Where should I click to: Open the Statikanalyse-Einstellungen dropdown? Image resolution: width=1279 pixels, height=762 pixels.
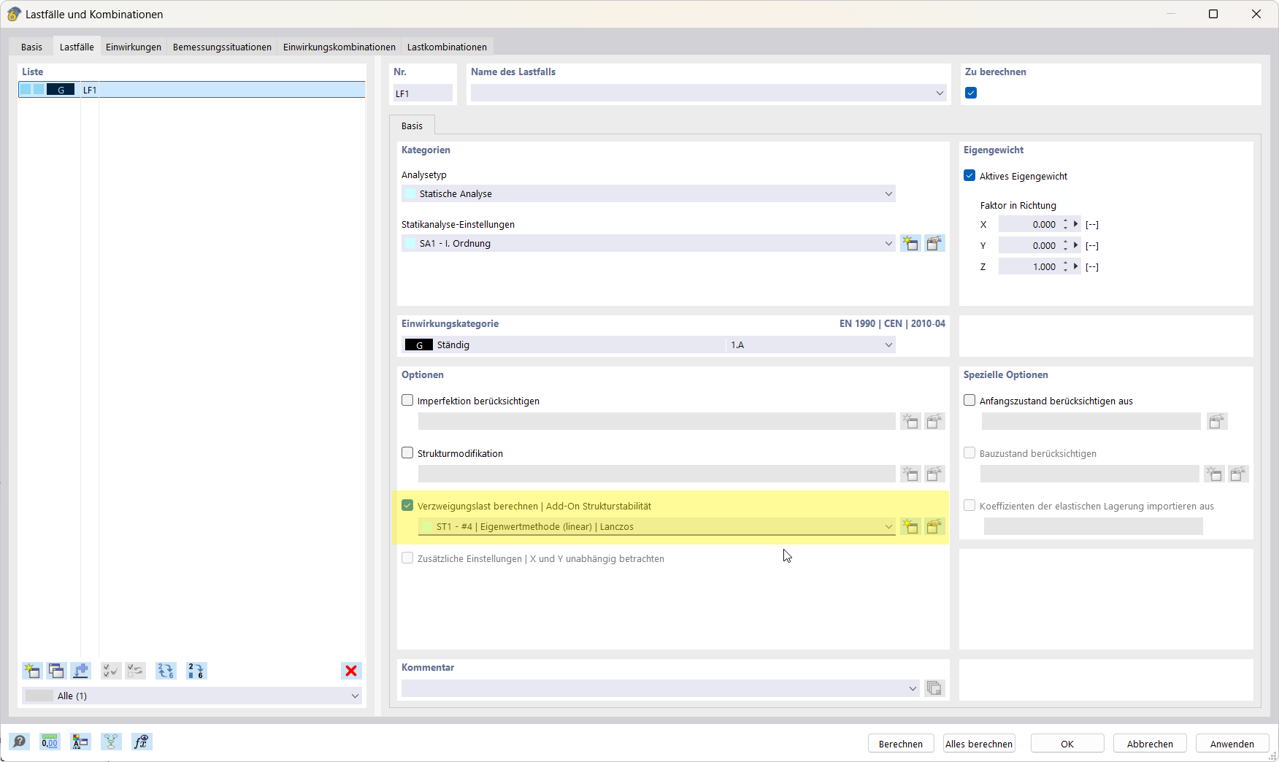[x=888, y=244]
